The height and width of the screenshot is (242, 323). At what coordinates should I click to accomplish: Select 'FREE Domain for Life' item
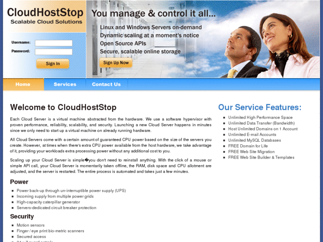pos(248,146)
